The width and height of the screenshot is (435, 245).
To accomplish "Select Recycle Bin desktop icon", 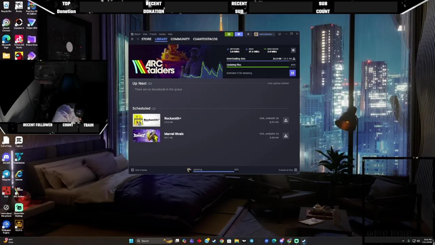I will pyautogui.click(x=6, y=7).
